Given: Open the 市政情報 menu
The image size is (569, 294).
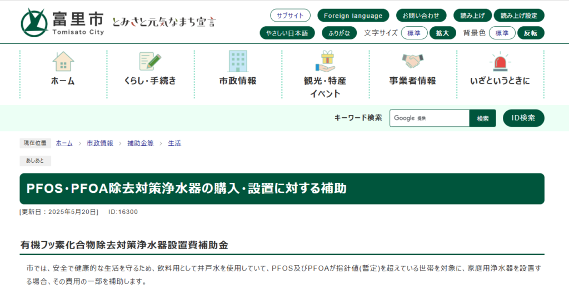Looking at the screenshot, I should (238, 81).
